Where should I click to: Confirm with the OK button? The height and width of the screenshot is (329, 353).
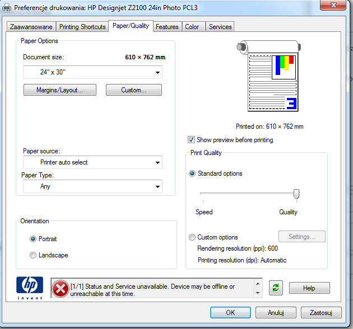click(x=230, y=313)
